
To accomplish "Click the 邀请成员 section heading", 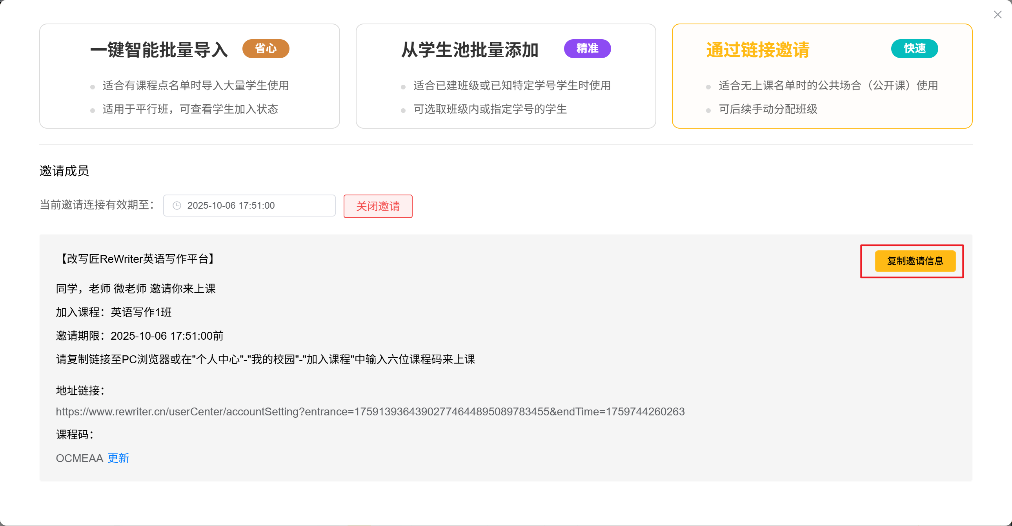I will [64, 171].
